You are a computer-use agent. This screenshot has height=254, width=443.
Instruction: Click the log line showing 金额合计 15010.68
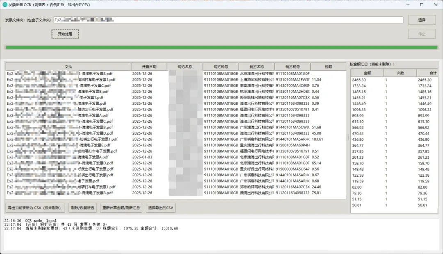[x=91, y=228]
